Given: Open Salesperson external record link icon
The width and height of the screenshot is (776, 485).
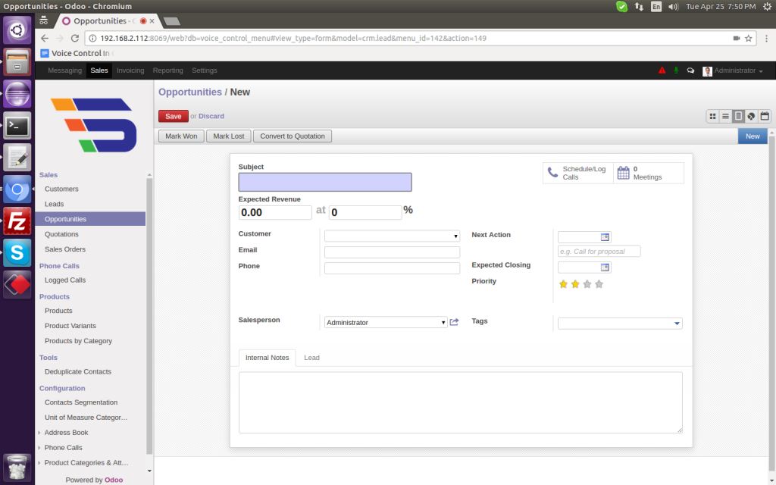Looking at the screenshot, I should [455, 322].
